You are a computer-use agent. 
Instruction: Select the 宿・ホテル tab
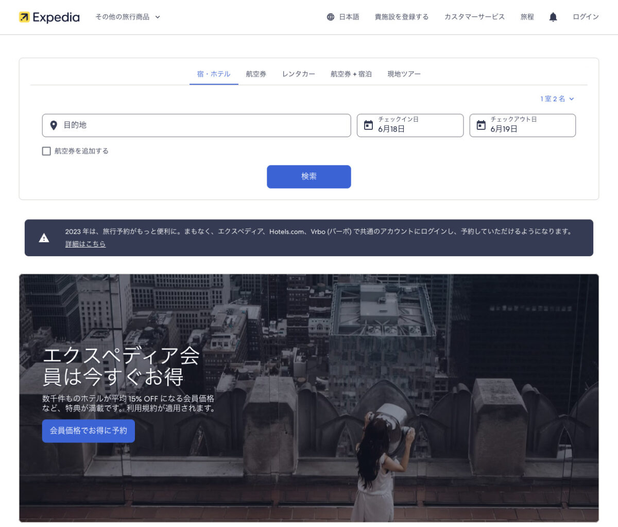pos(214,74)
